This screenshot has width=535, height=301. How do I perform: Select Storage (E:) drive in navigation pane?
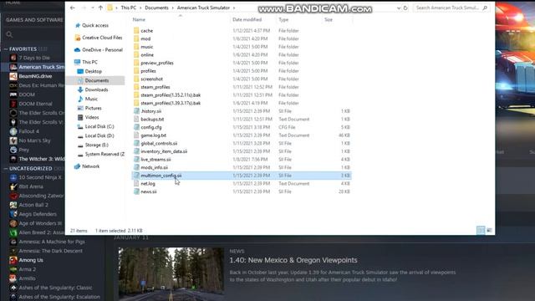97,145
